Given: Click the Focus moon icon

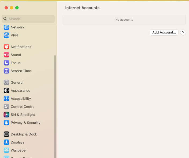Looking at the screenshot, I should click(6, 63).
